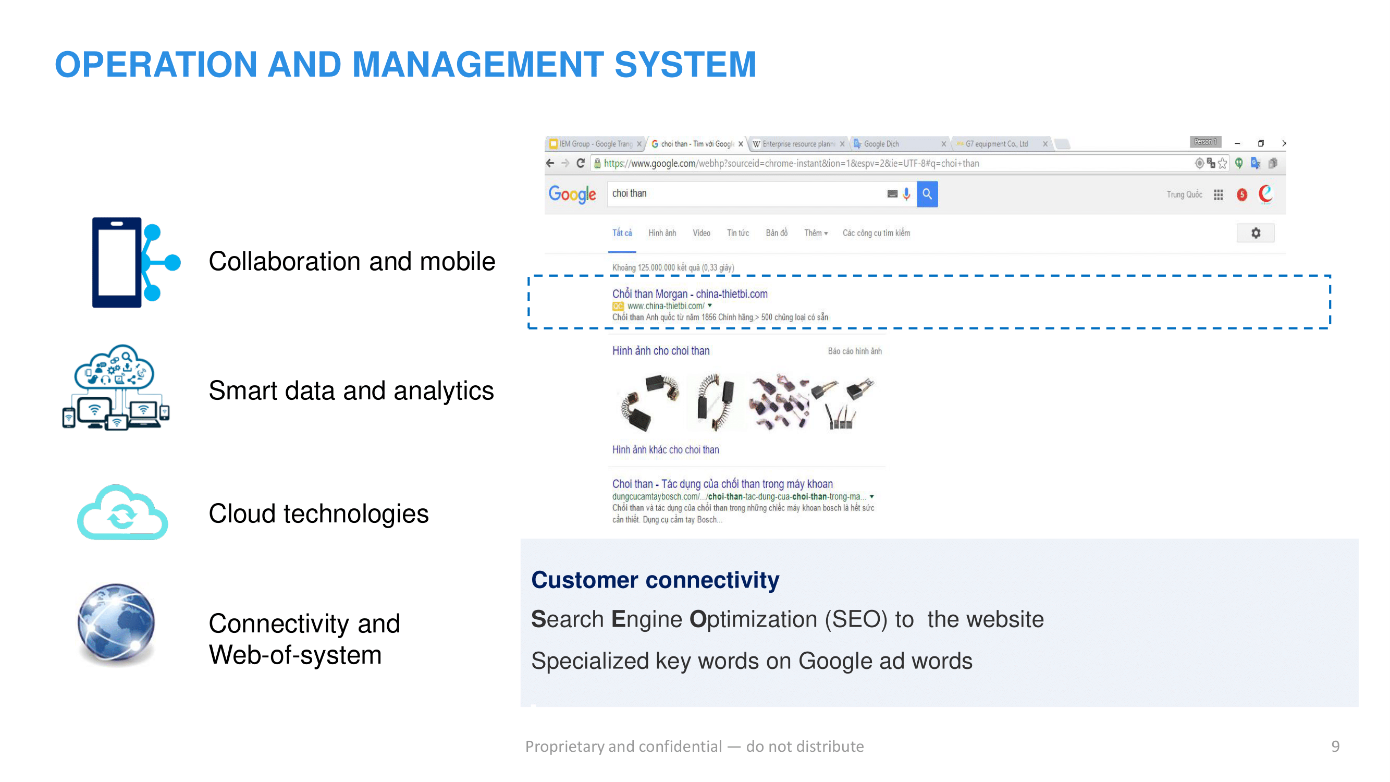The width and height of the screenshot is (1390, 782).
Task: Click the blue Google search magnifier button
Action: coord(927,194)
